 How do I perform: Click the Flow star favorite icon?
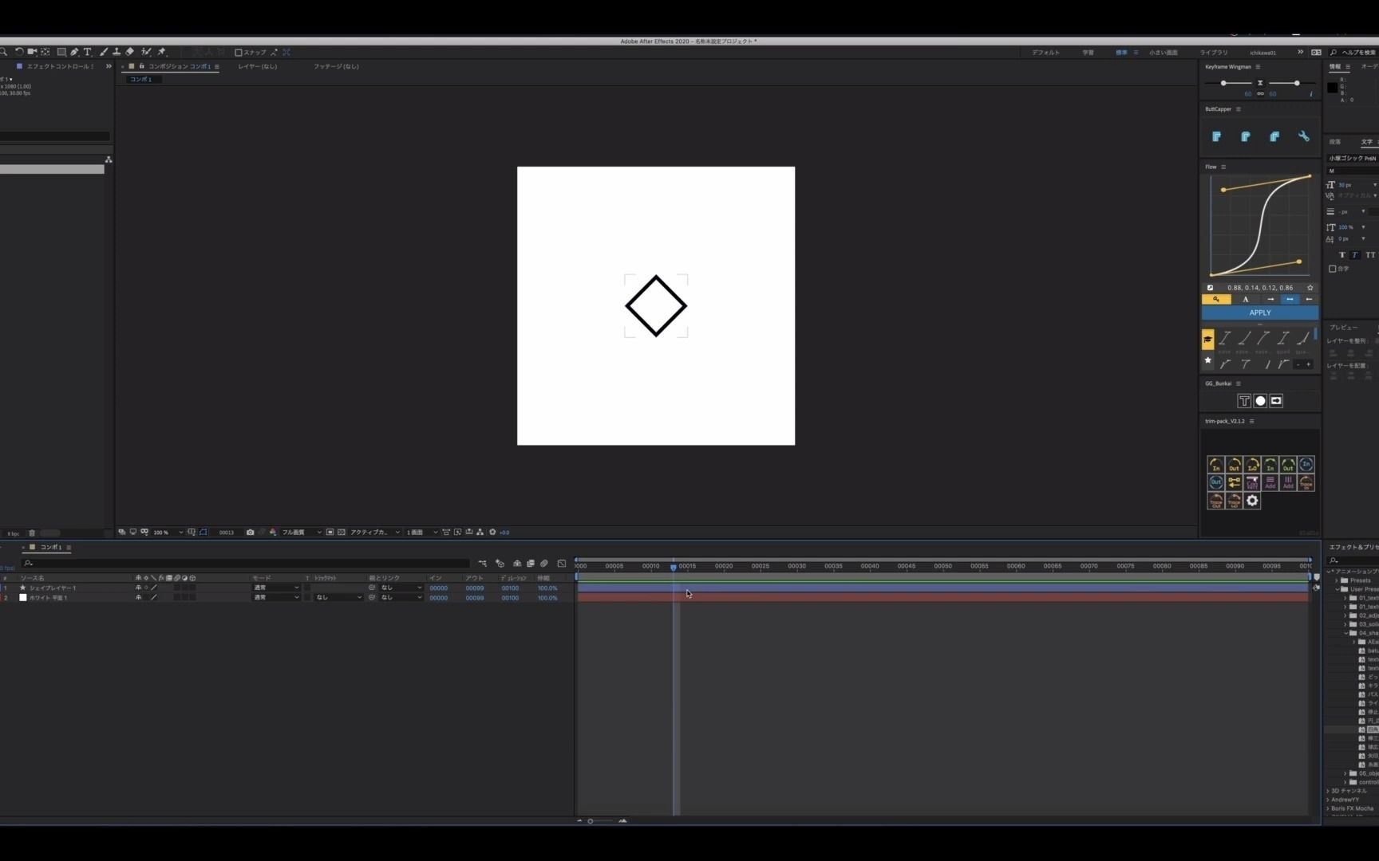pos(1310,288)
